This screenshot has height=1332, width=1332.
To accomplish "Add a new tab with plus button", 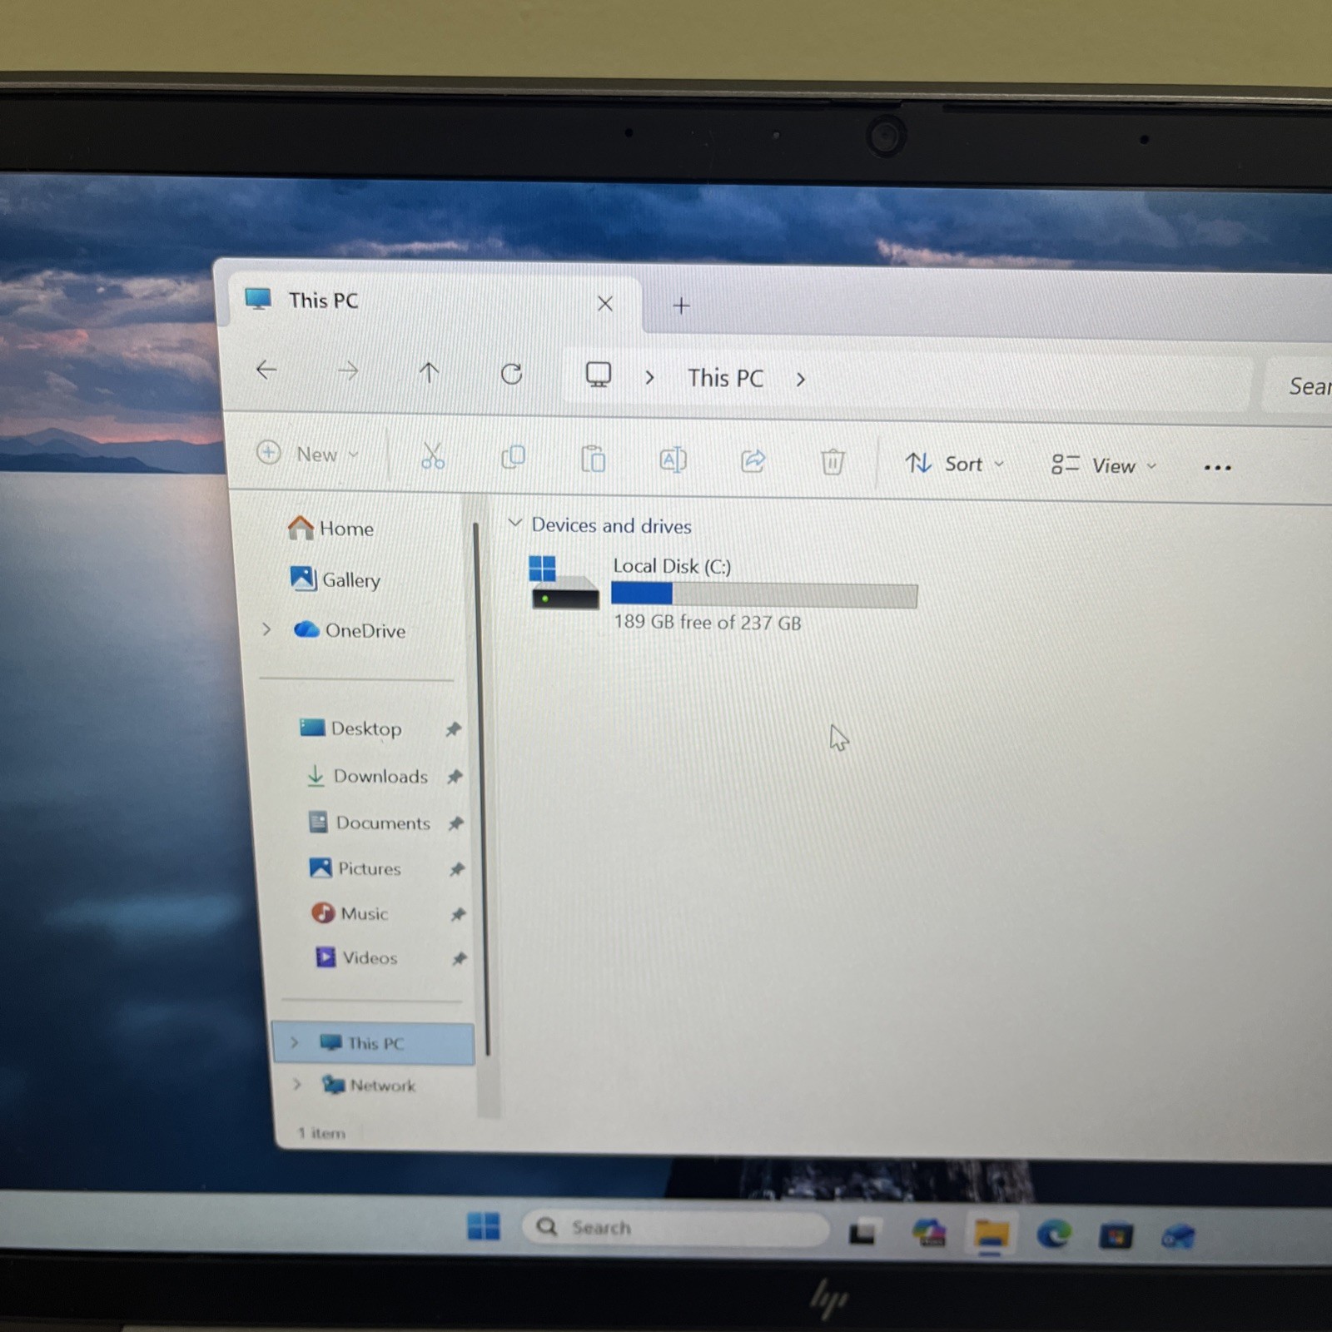I will click(681, 306).
